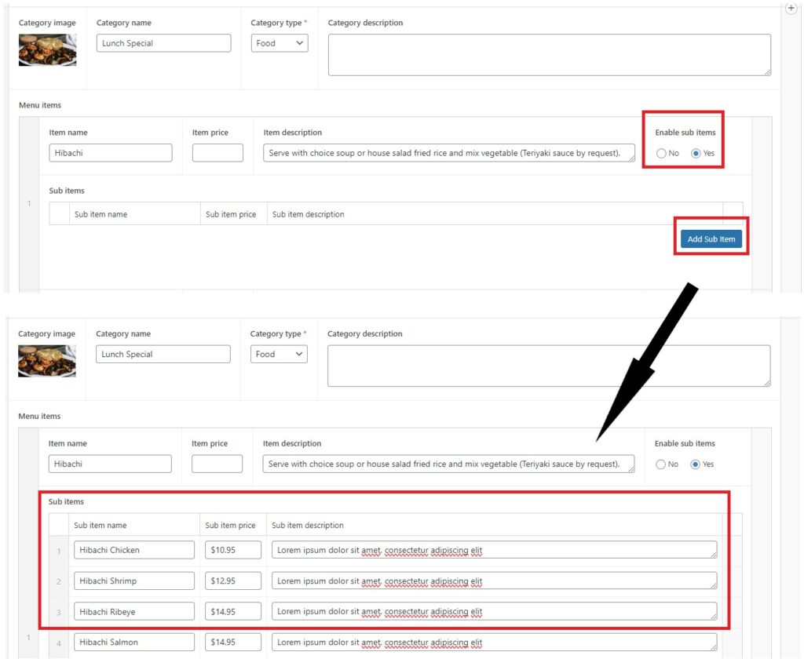Click the category image thumbnail in lower form
Image resolution: width=804 pixels, height=659 pixels.
tap(46, 361)
